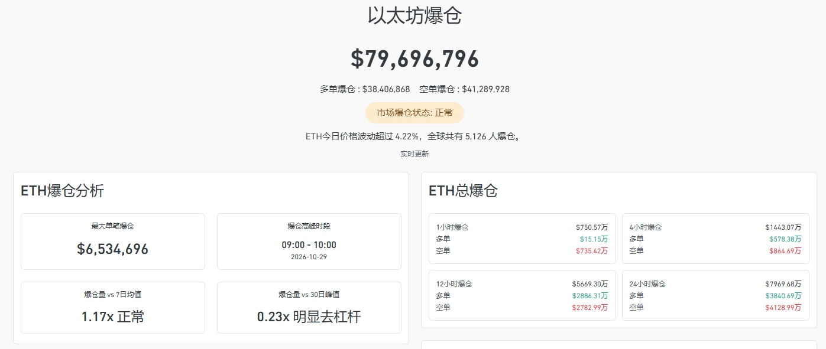Image resolution: width=826 pixels, height=349 pixels.
Task: Click the 实时更新 label
Action: pos(414,154)
